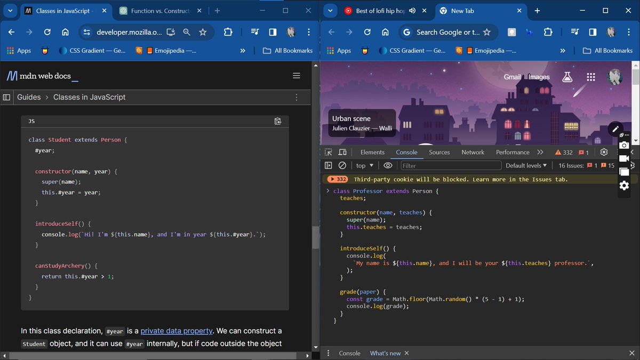Close the What's new drawer tab
This screenshot has width=640, height=360.
tap(406, 353)
